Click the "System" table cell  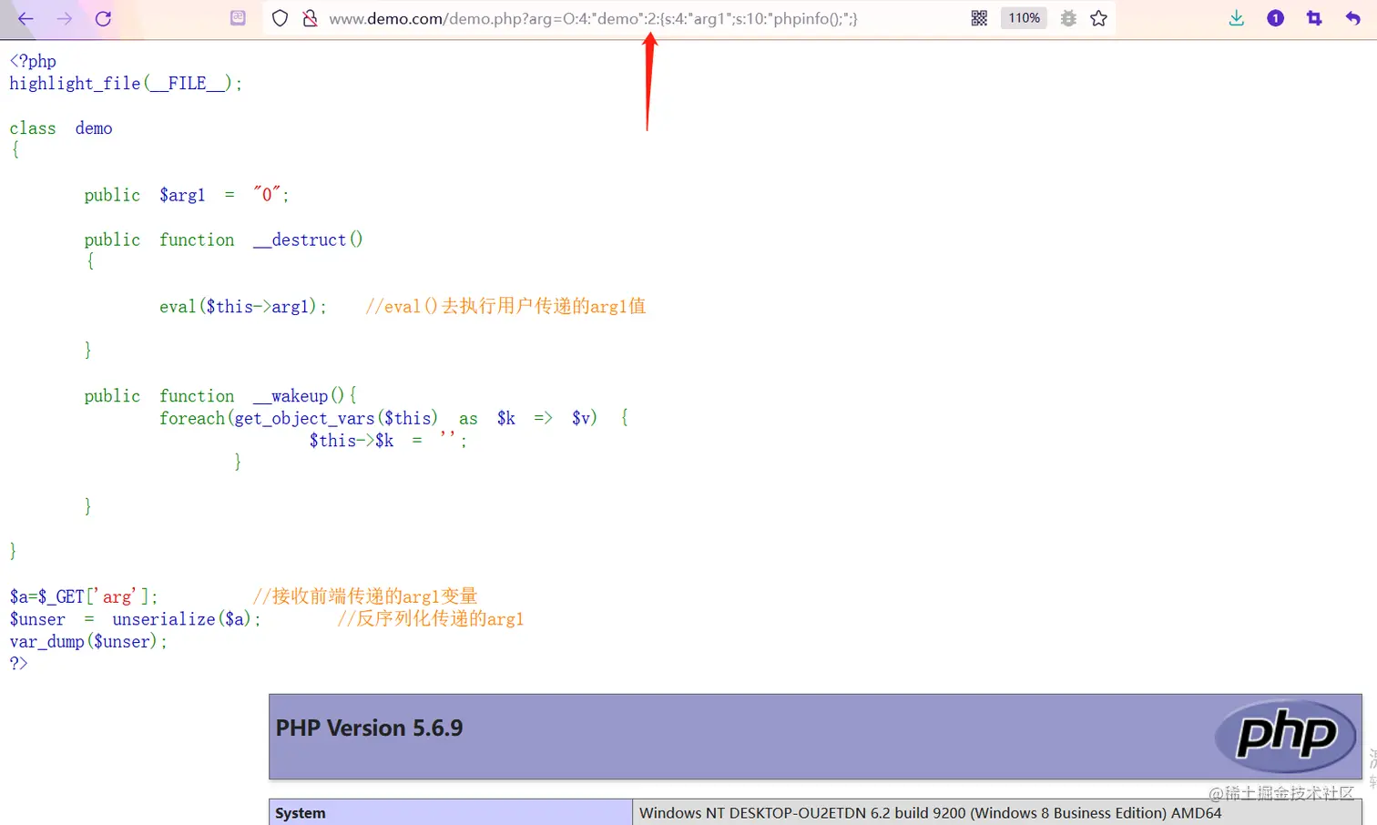[x=451, y=812]
